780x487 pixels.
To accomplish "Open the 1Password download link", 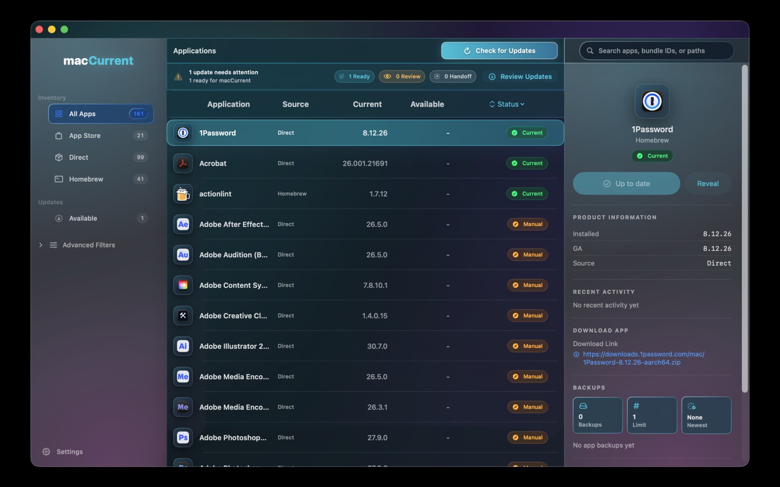I will click(x=643, y=358).
